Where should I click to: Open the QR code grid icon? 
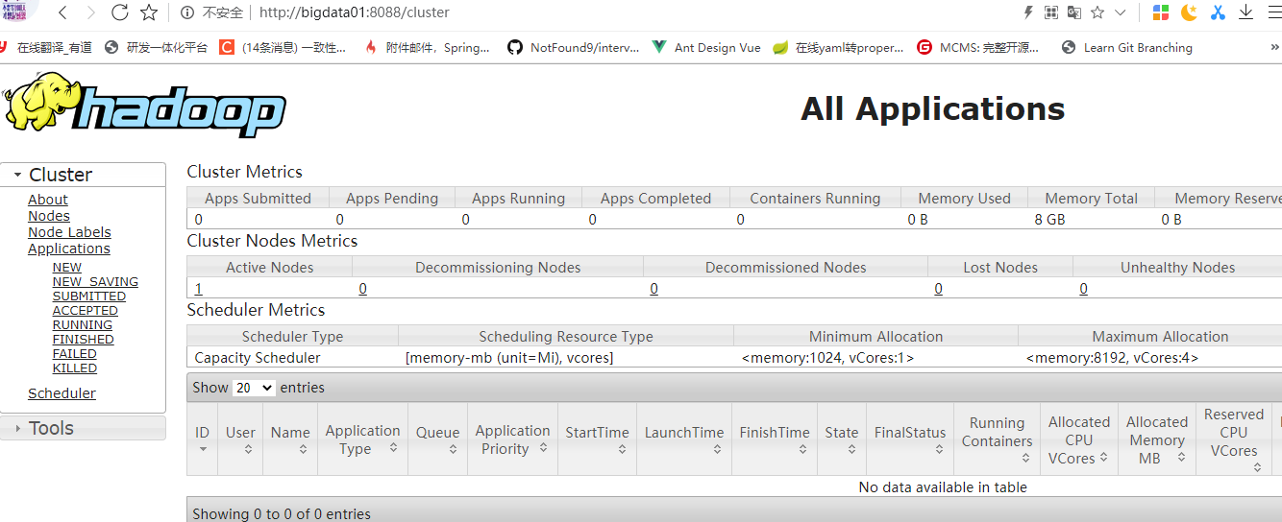(x=1051, y=12)
